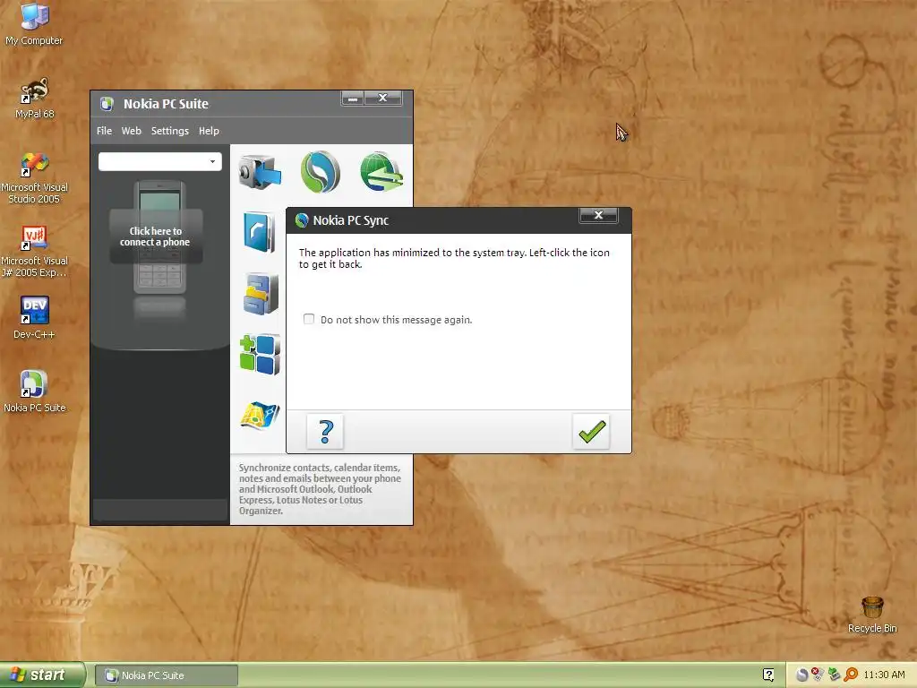Click the Start button
Image resolution: width=917 pixels, height=688 pixels.
coord(42,675)
